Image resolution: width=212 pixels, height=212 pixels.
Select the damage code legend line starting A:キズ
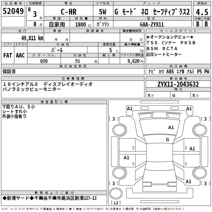(93, 209)
